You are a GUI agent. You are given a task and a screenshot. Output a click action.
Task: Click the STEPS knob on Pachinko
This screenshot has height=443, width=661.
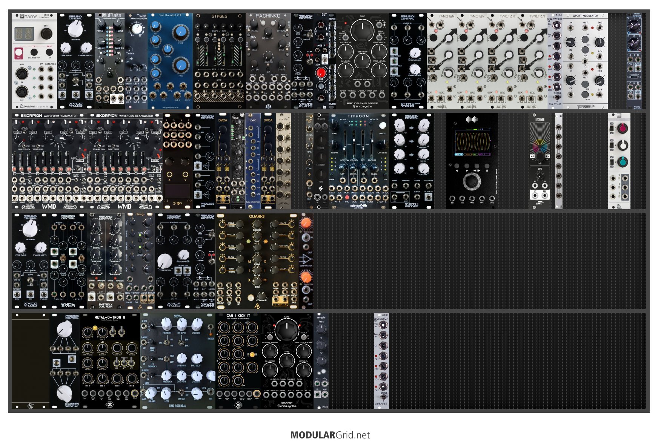[281, 63]
